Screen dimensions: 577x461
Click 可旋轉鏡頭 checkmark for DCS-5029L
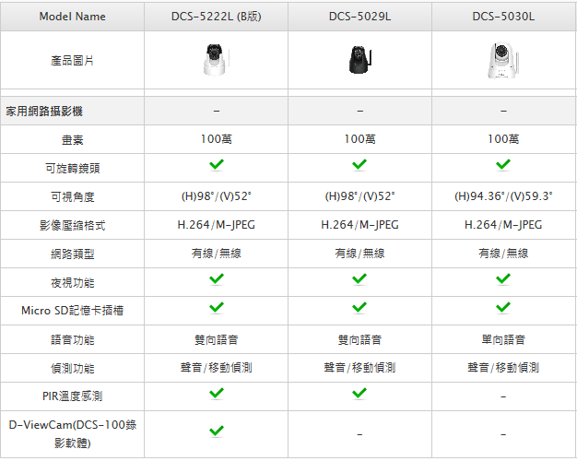[359, 165]
